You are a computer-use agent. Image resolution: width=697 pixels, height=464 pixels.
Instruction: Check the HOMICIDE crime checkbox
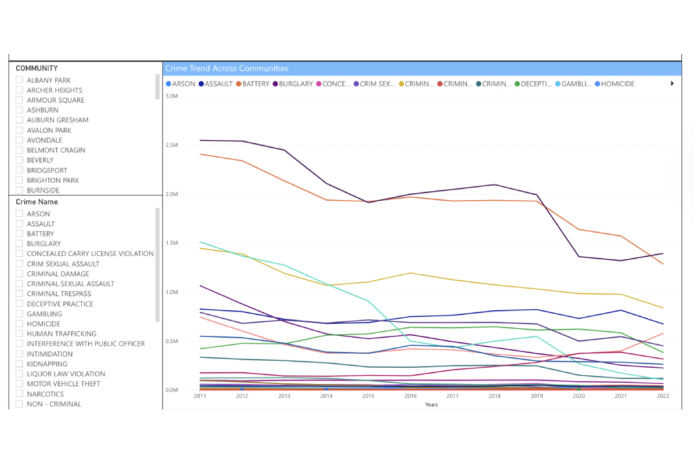pyautogui.click(x=19, y=324)
